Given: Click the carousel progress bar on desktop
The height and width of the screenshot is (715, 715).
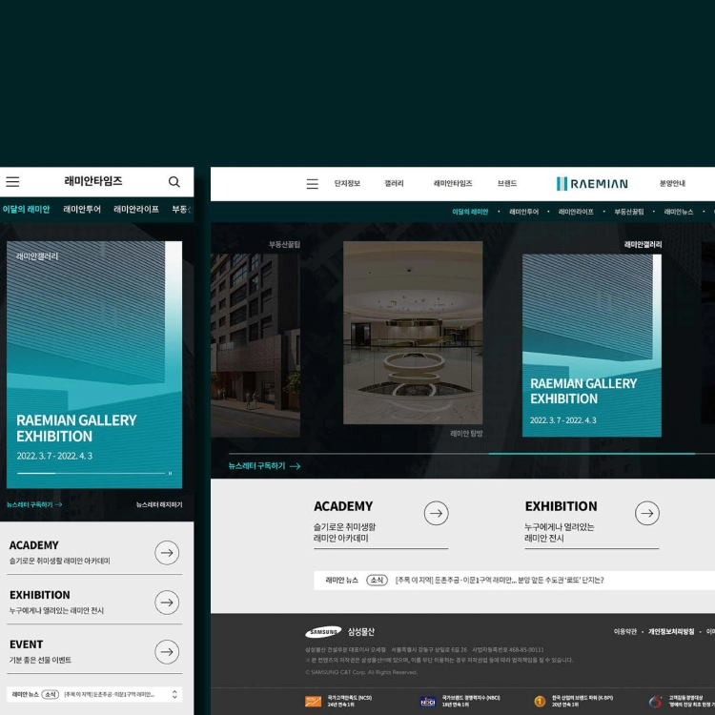Looking at the screenshot, I should coord(472,454).
